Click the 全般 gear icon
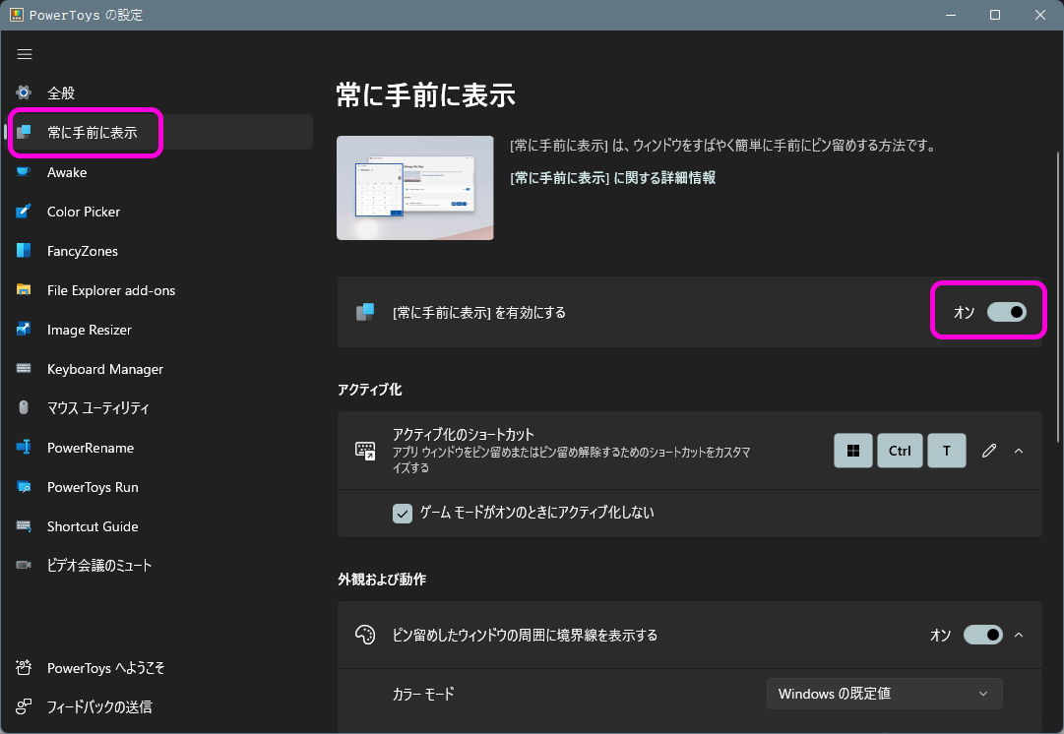The width and height of the screenshot is (1064, 734). 24,92
